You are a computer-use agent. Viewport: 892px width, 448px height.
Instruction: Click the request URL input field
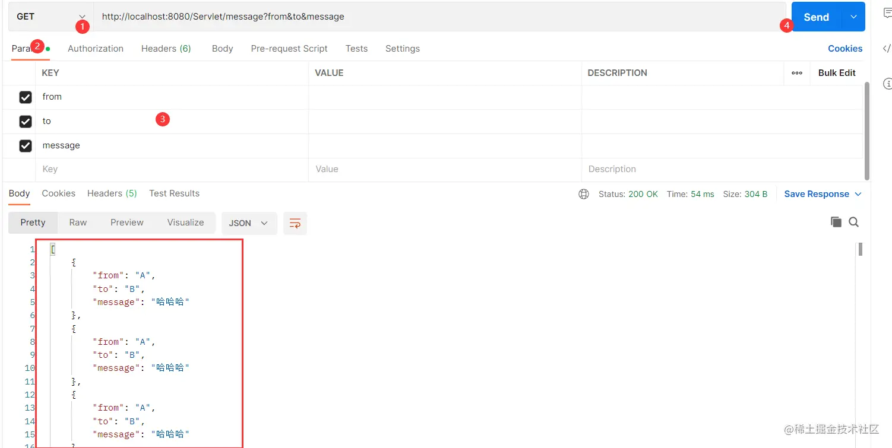439,17
